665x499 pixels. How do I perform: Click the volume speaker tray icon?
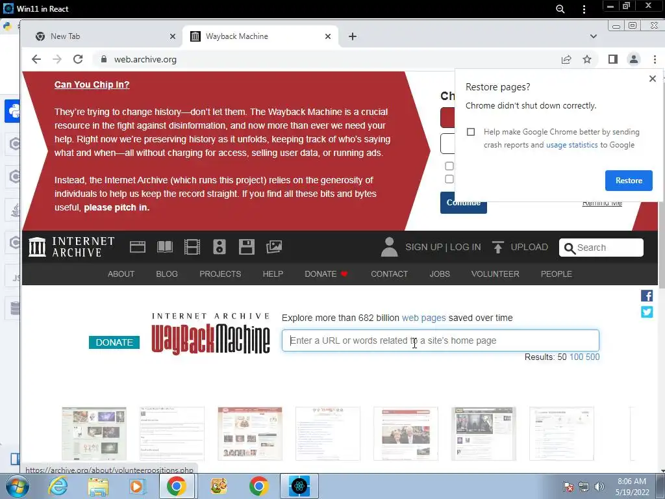[x=599, y=487]
